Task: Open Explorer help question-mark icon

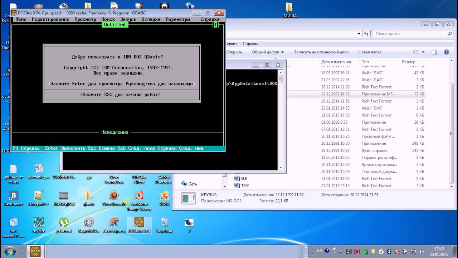Action: 447,52
